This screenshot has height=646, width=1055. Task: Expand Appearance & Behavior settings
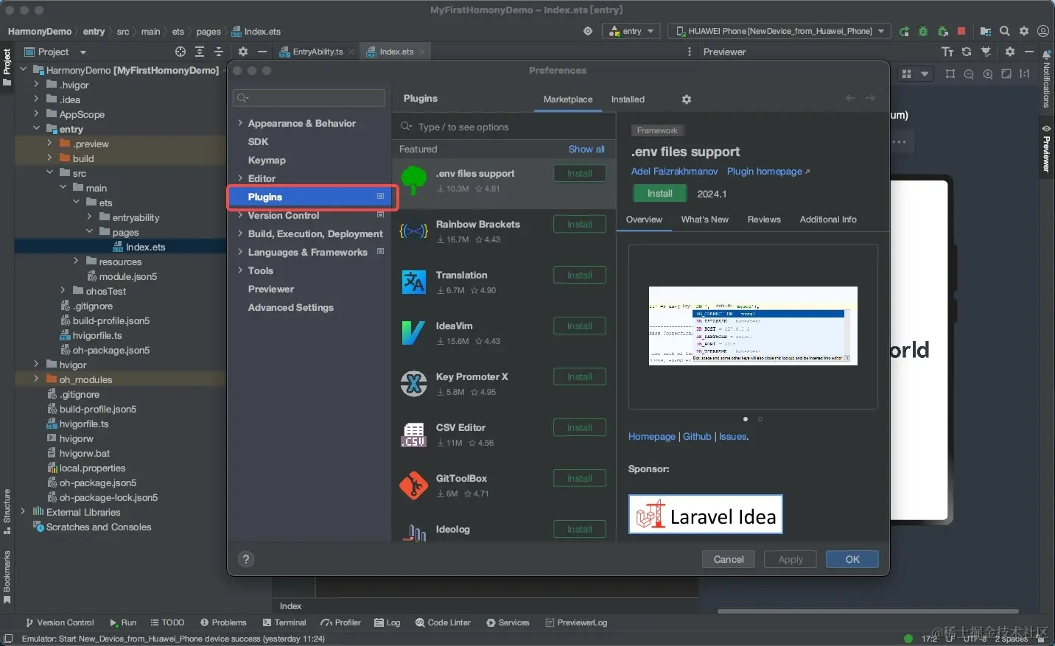coord(240,123)
